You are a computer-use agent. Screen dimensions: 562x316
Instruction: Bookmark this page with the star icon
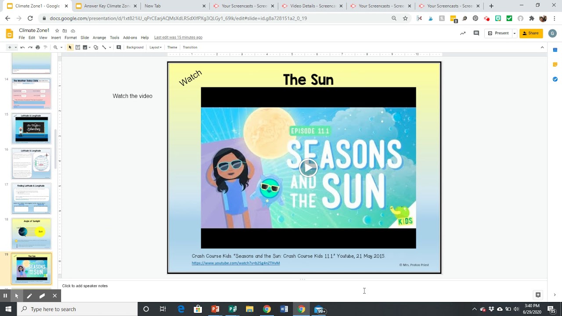405,18
